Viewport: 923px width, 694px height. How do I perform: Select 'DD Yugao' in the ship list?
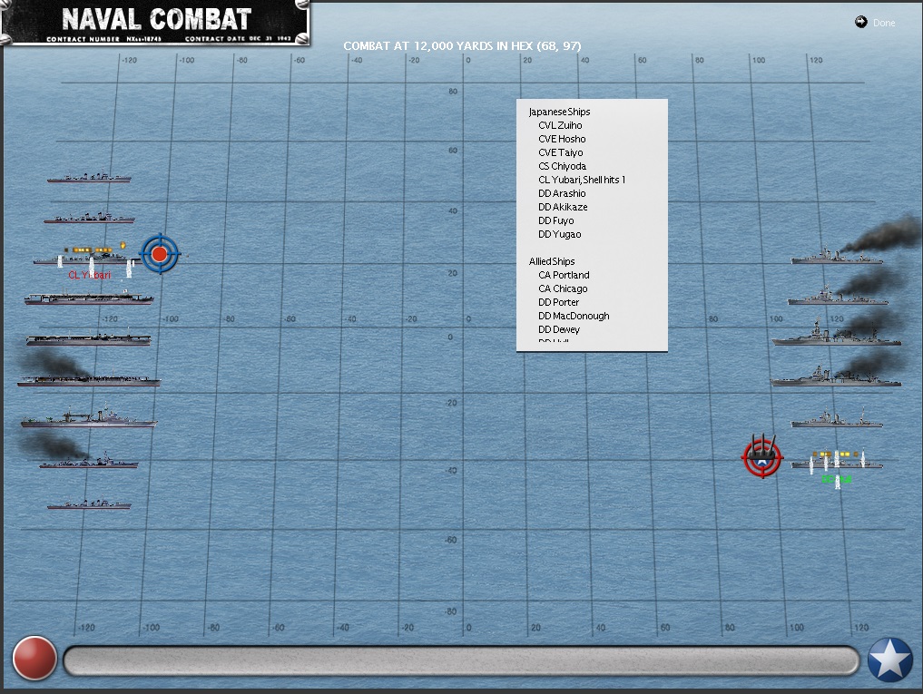tap(559, 234)
